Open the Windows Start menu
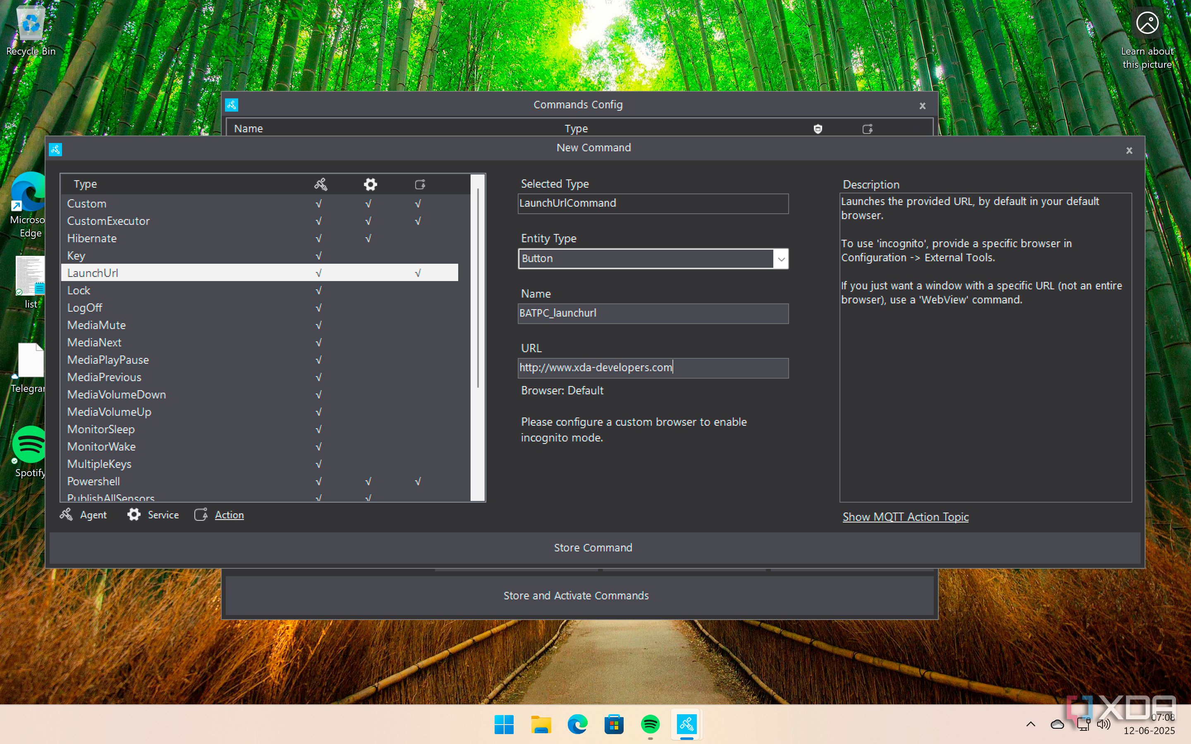1191x744 pixels. [504, 724]
